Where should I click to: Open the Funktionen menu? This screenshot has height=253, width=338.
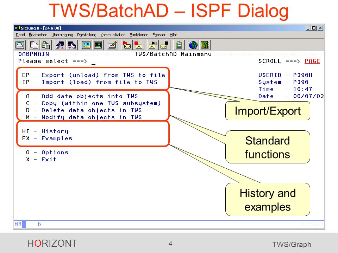(139, 35)
